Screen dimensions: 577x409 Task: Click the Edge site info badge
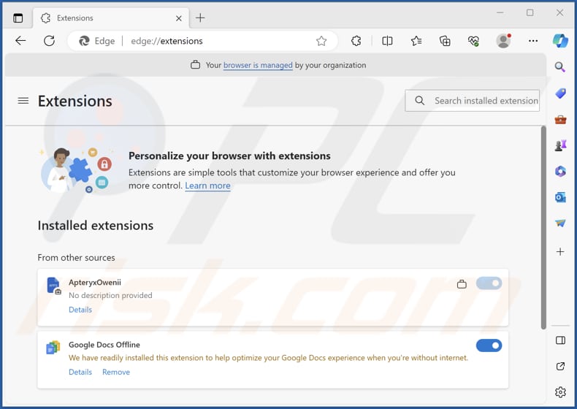97,41
